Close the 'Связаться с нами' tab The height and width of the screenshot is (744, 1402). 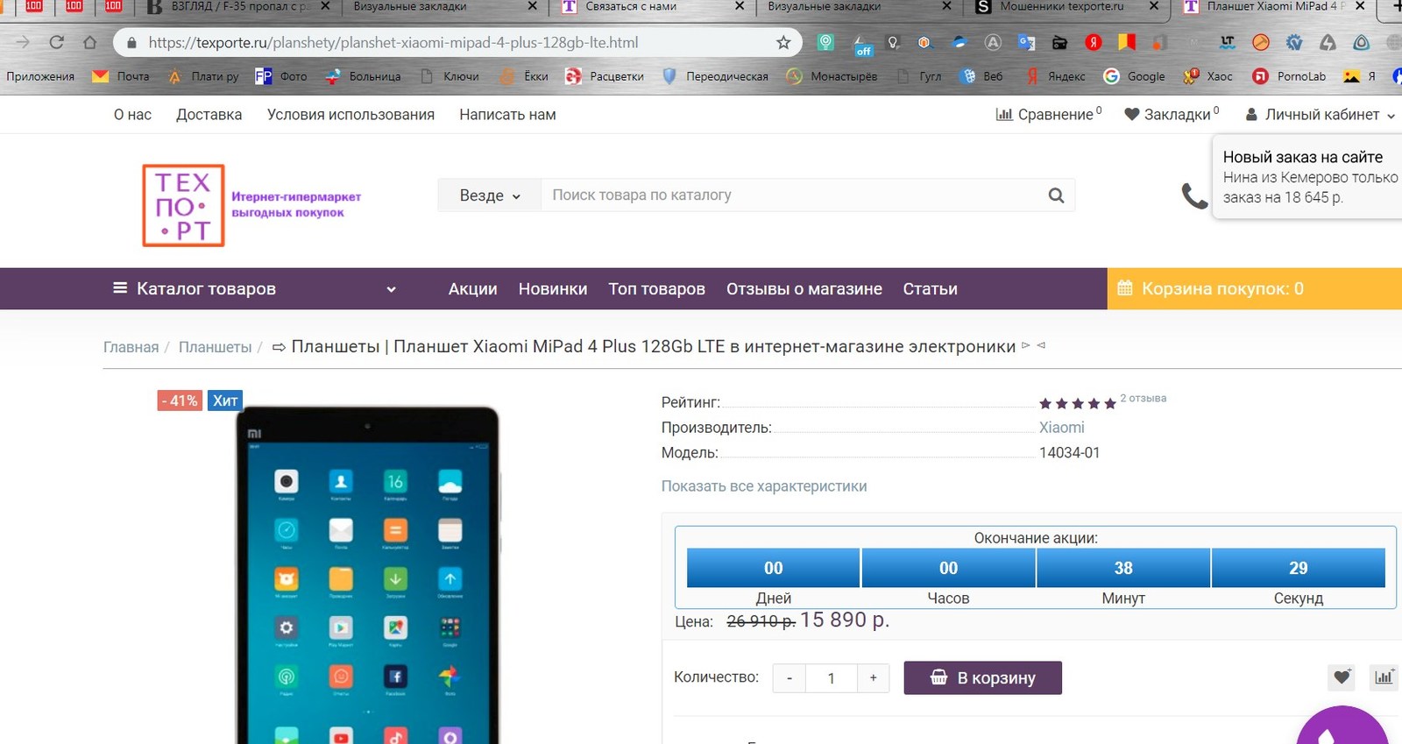(x=740, y=6)
